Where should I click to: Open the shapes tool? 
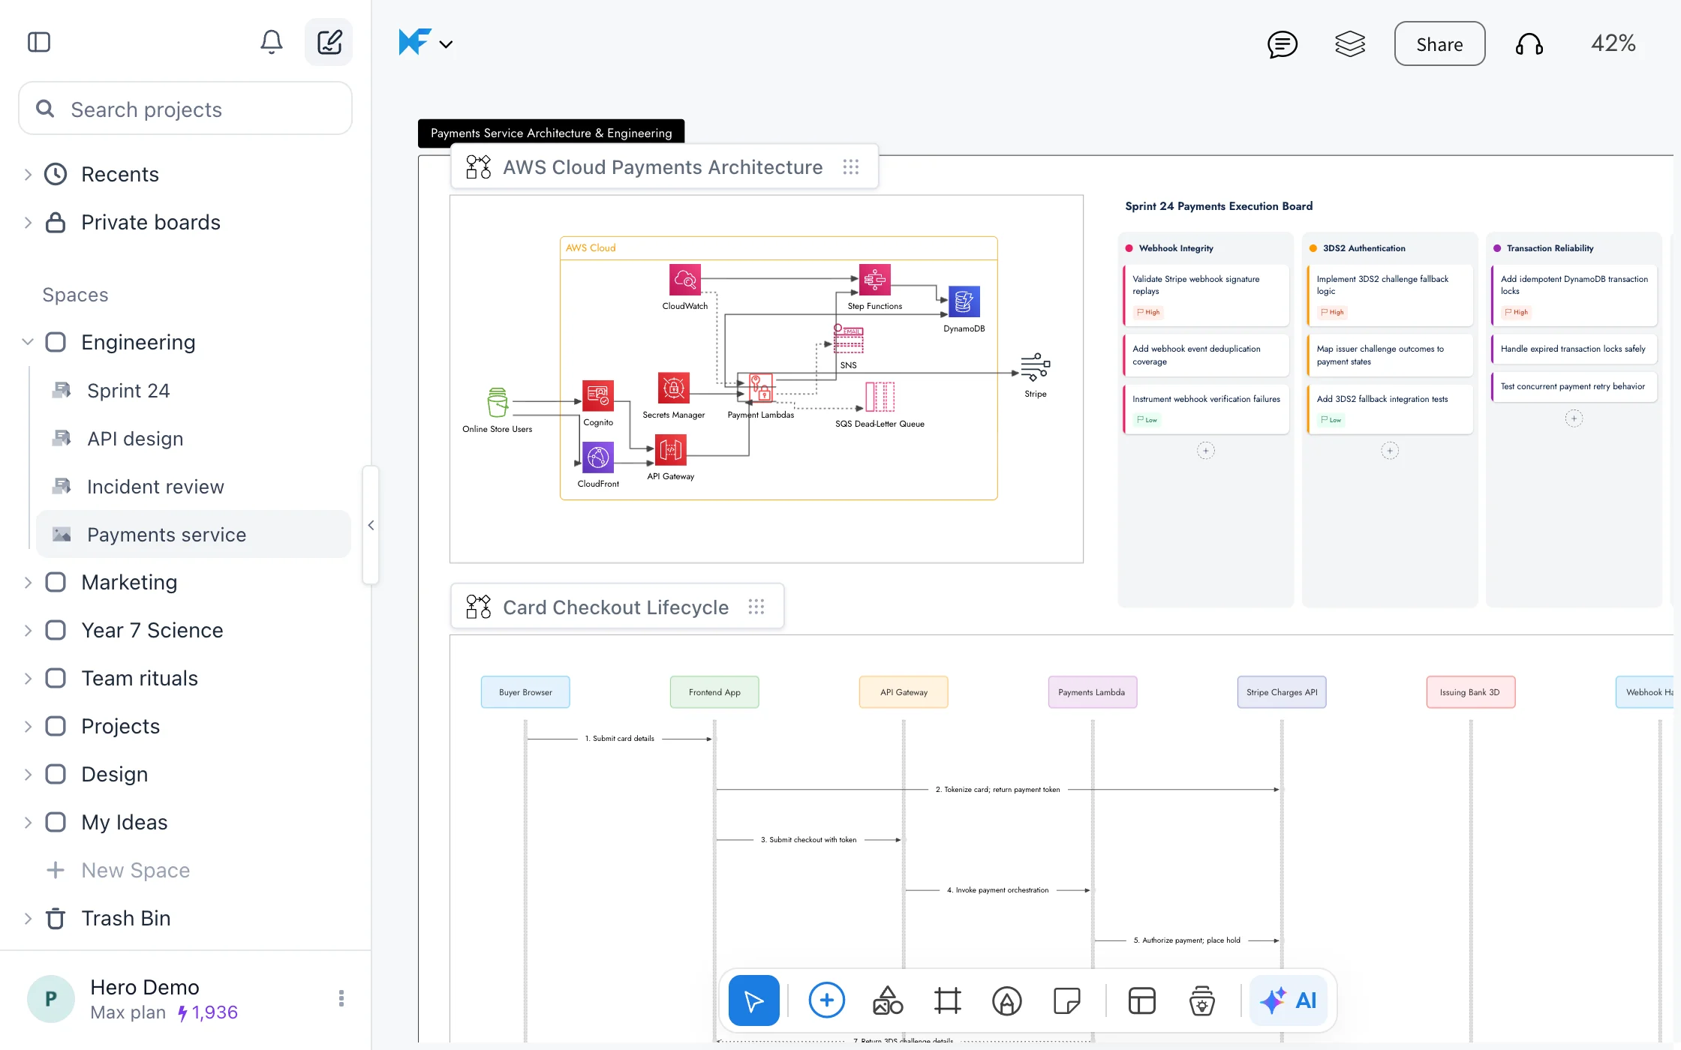click(887, 1000)
